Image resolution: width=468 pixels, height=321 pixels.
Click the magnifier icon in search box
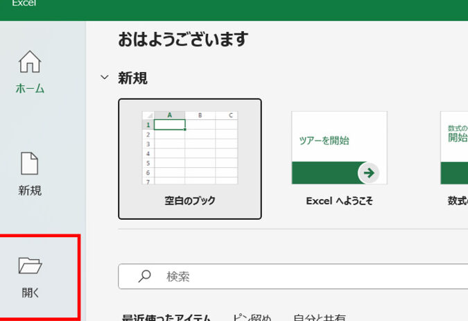(x=144, y=276)
